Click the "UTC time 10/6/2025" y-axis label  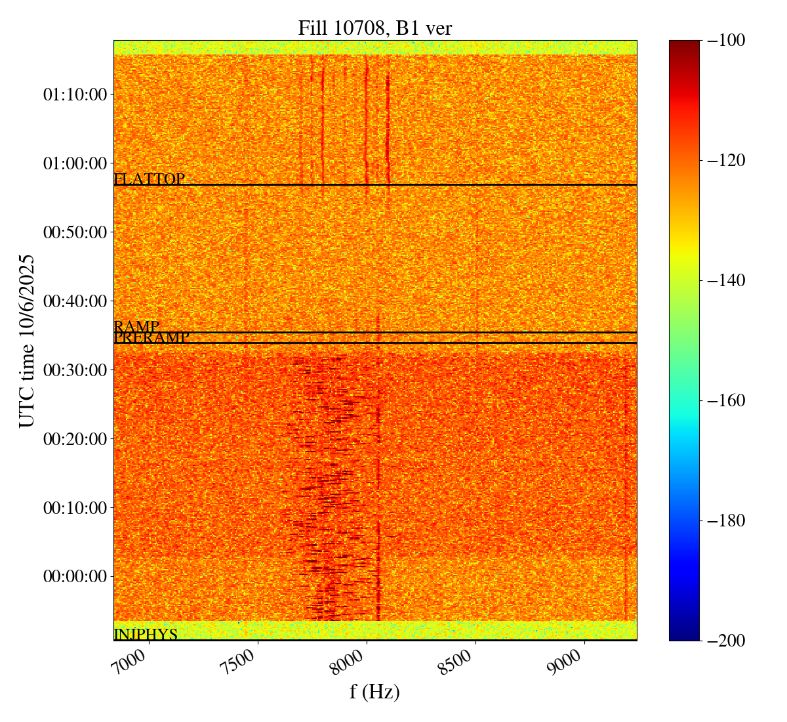27,341
